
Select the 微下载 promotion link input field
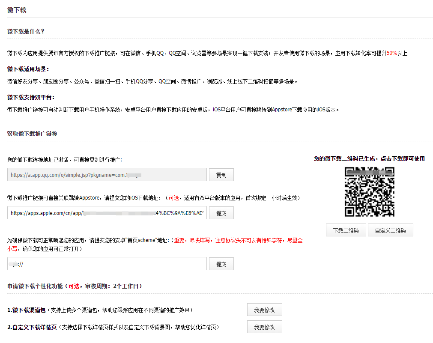[x=107, y=175]
